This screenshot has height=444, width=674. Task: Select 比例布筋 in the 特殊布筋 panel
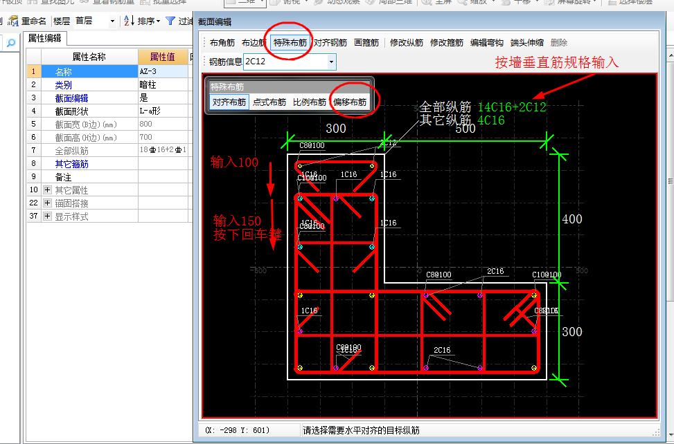310,102
